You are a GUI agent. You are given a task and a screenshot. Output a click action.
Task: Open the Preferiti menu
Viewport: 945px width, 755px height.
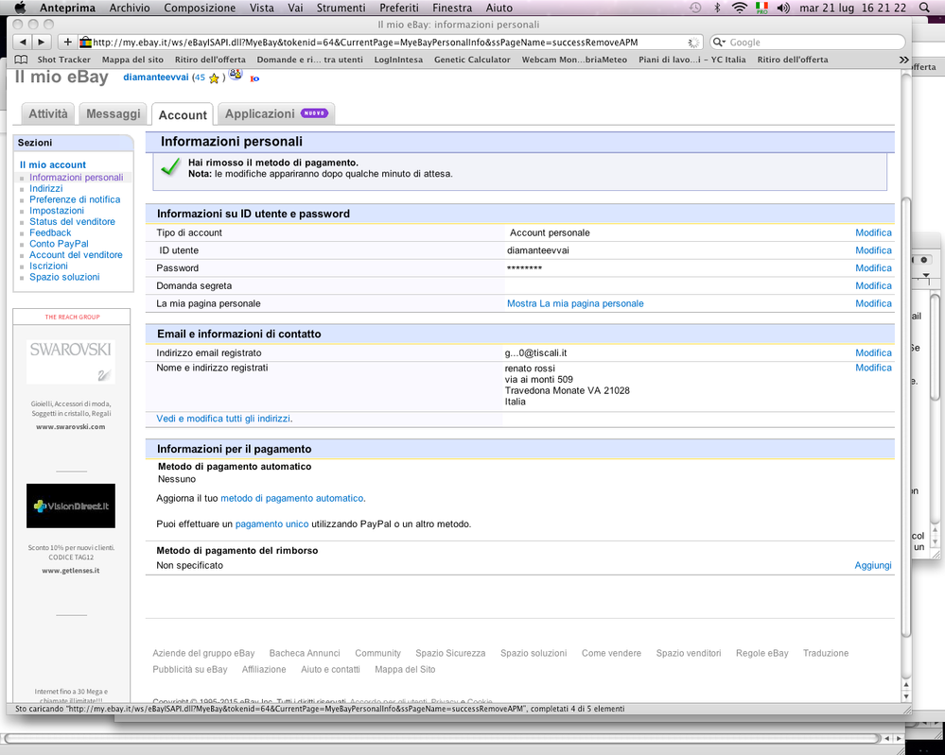399,8
